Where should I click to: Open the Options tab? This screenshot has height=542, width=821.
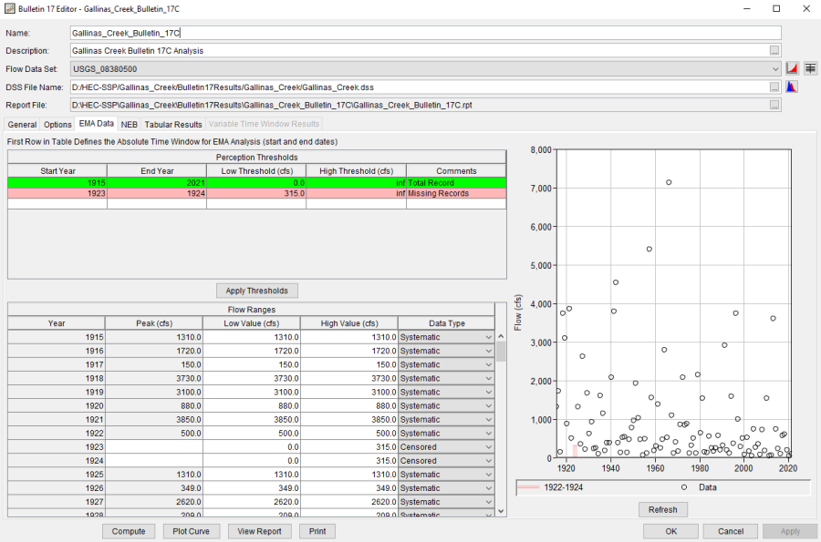point(57,125)
